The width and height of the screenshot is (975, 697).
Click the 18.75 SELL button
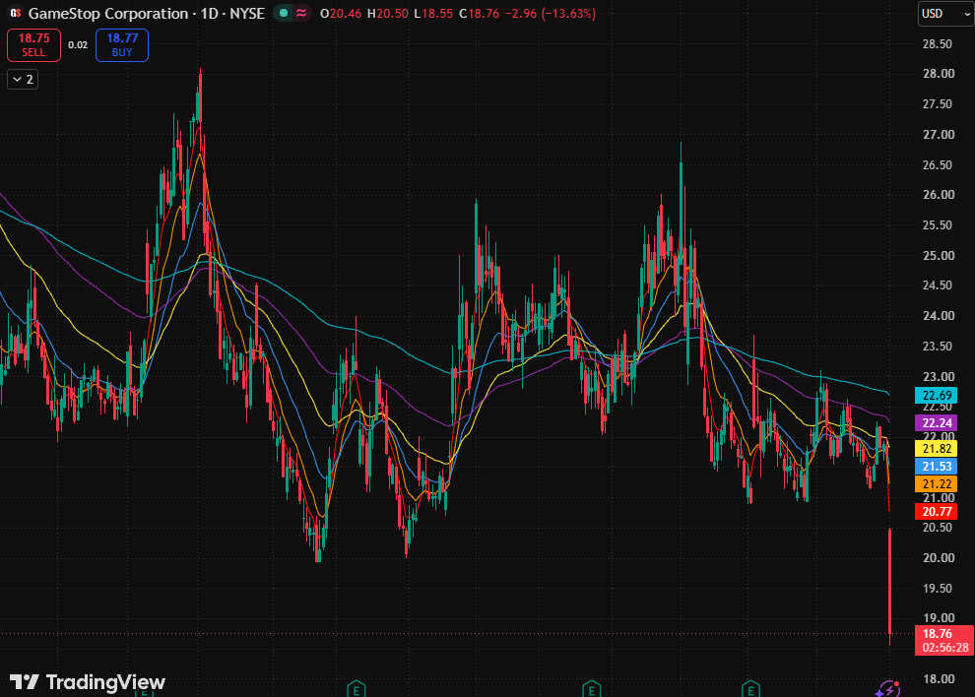pyautogui.click(x=33, y=44)
